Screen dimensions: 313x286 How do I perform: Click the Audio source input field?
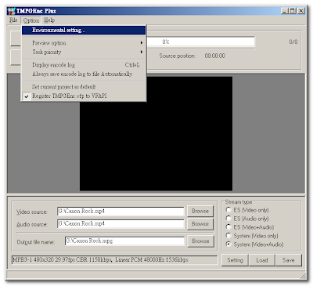(x=121, y=224)
